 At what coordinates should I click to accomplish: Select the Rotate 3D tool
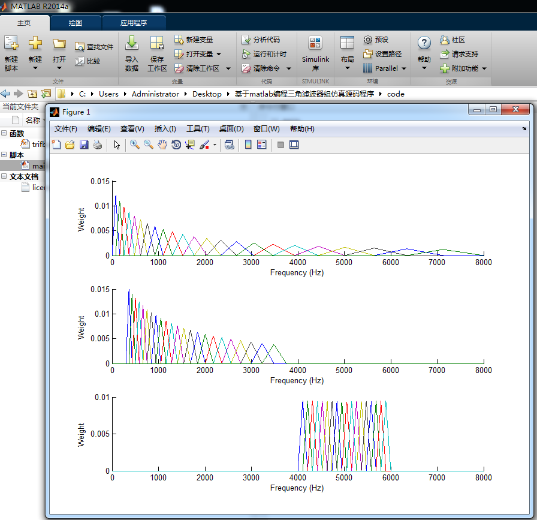176,145
